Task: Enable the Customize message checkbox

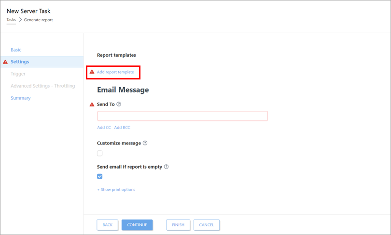Action: point(100,153)
